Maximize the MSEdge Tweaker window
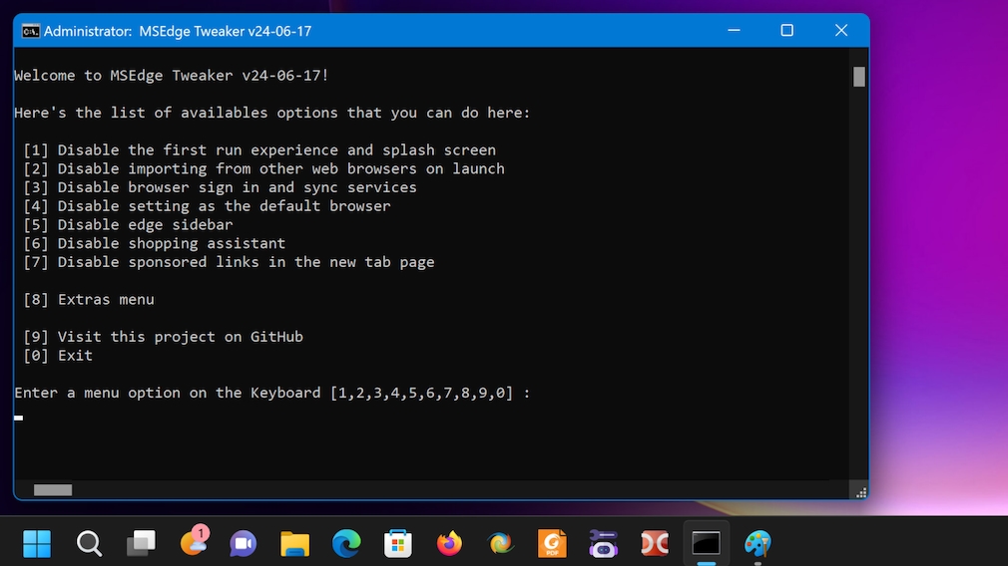This screenshot has height=566, width=1008. click(786, 31)
